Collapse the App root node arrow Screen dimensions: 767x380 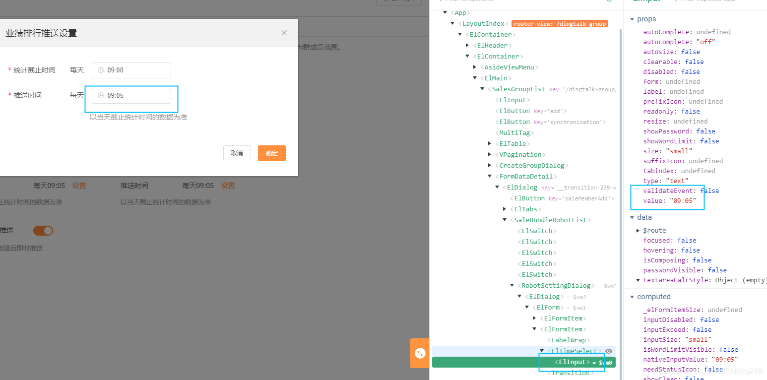445,13
